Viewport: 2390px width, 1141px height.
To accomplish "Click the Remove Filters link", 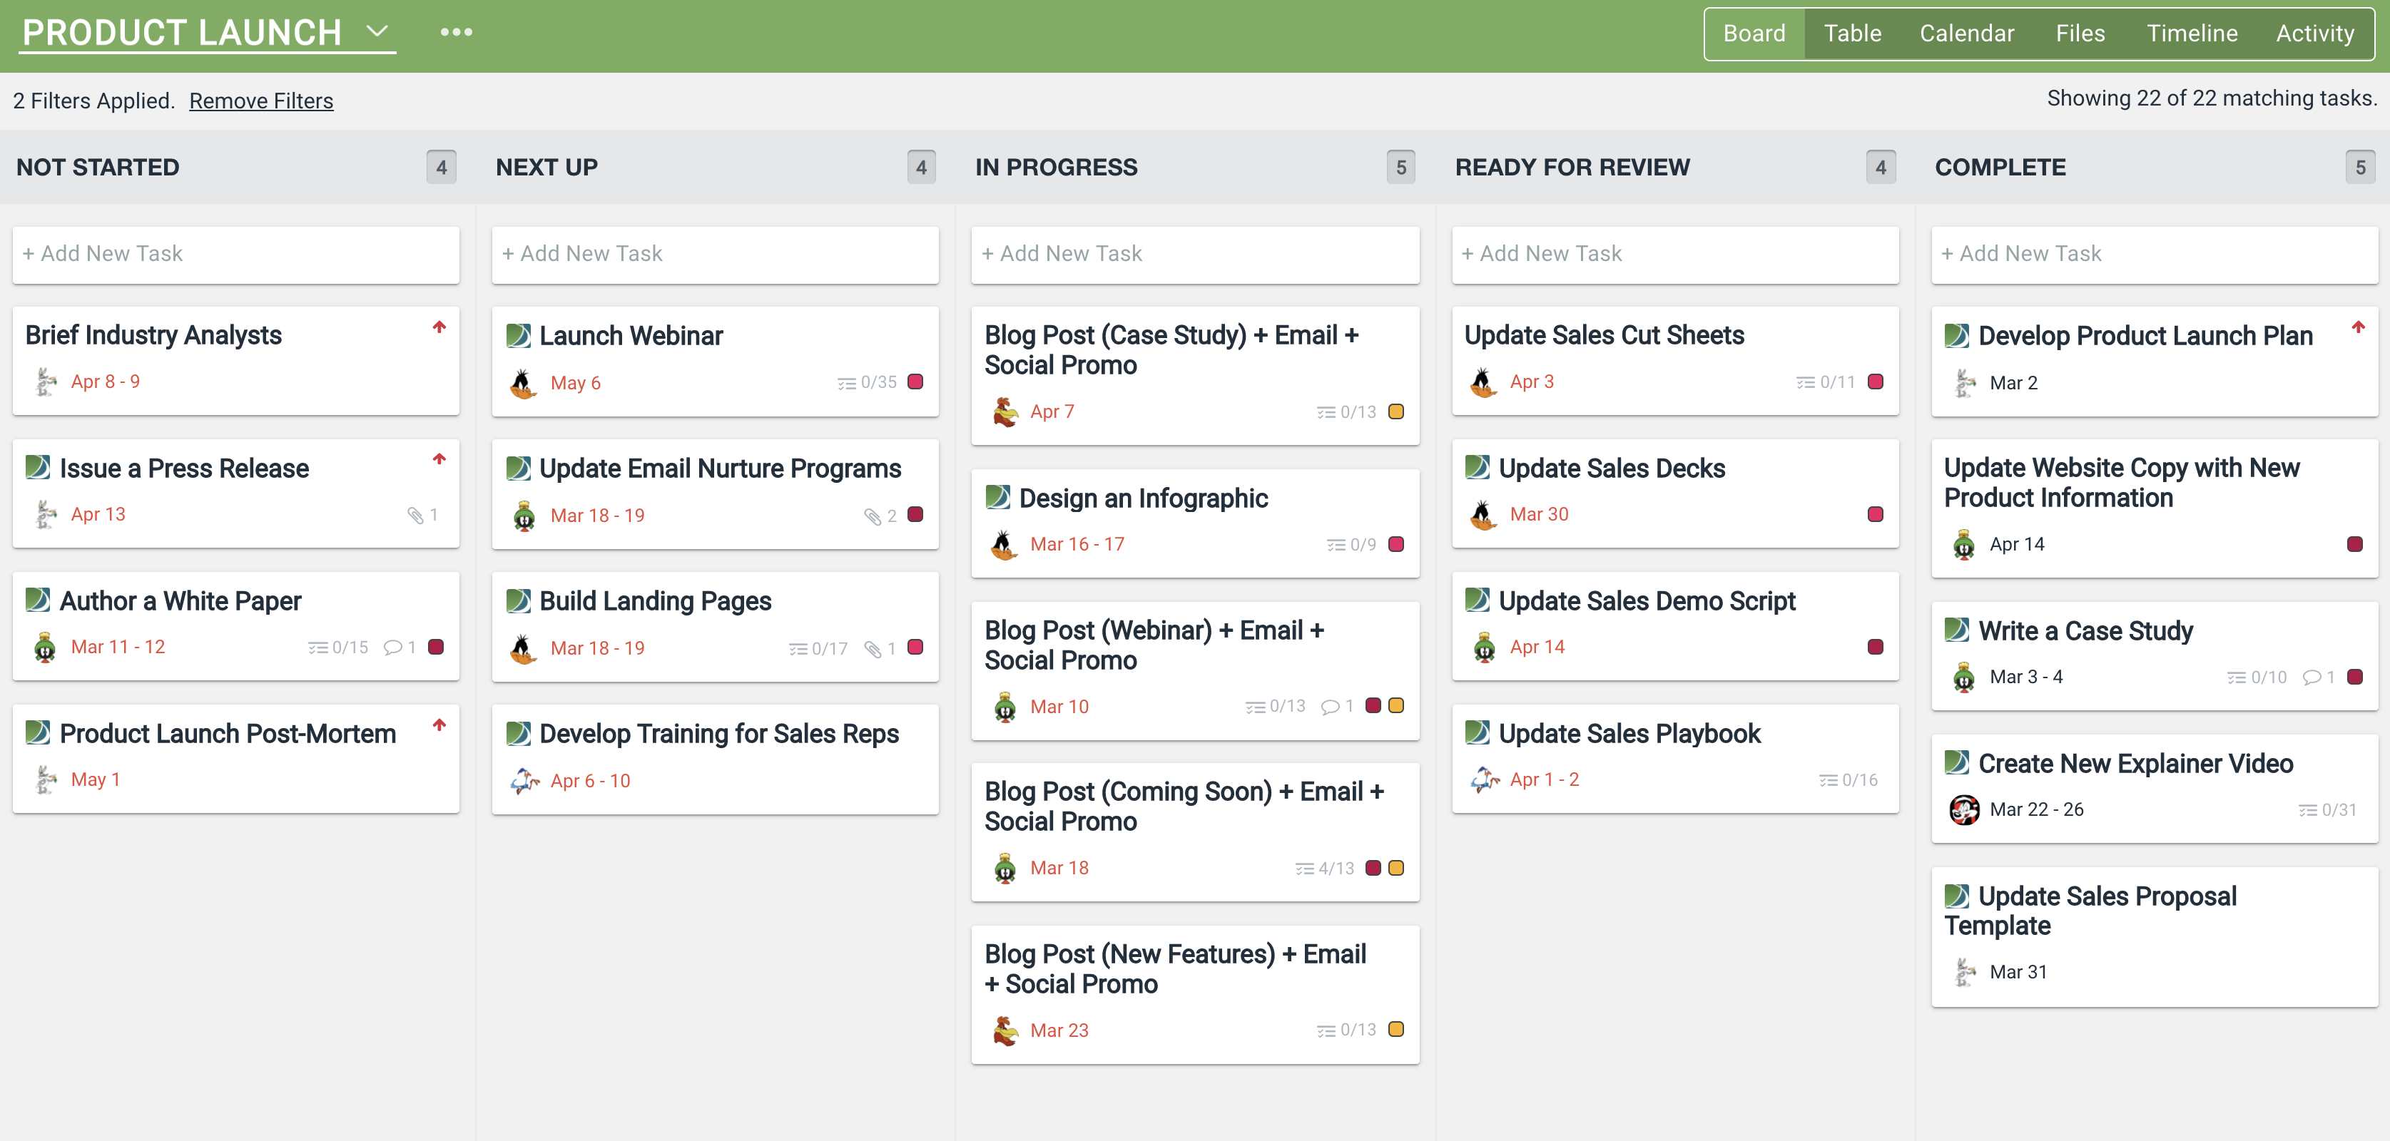I will point(260,101).
